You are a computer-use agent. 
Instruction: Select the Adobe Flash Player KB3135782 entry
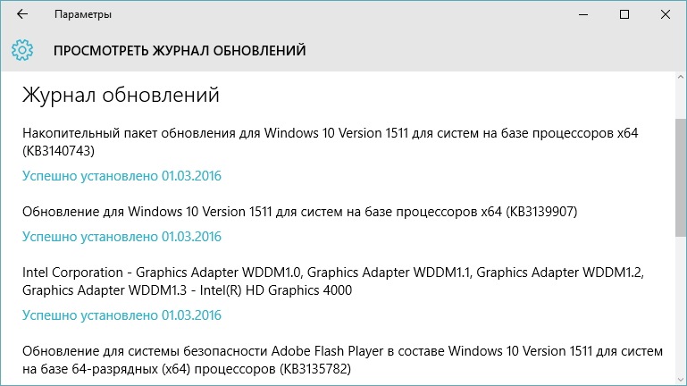click(x=343, y=360)
